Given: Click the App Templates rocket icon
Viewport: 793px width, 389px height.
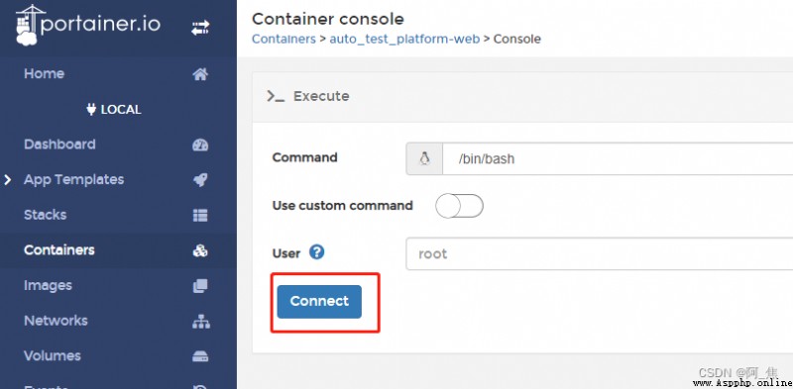Looking at the screenshot, I should 200,180.
